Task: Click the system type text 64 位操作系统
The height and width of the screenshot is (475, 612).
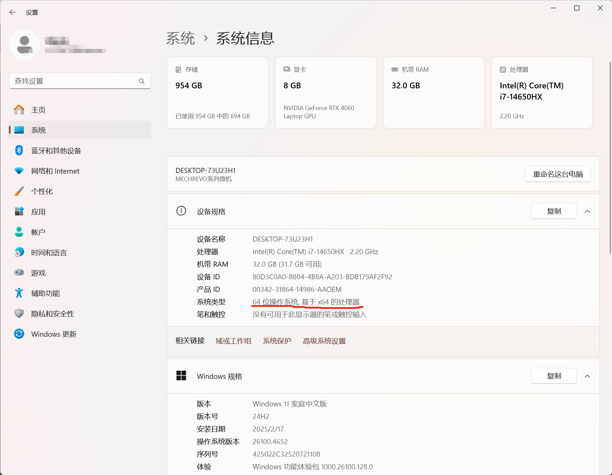Action: pos(275,302)
